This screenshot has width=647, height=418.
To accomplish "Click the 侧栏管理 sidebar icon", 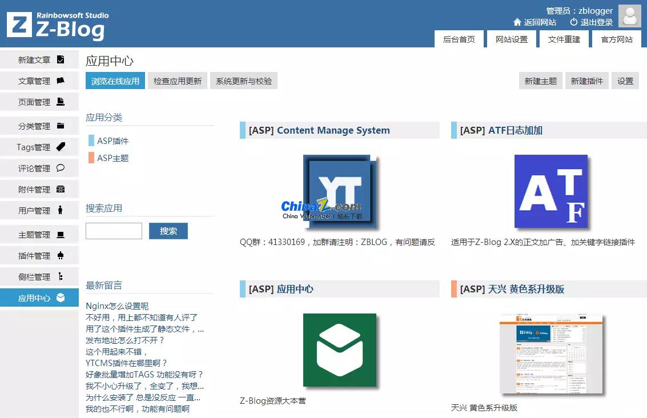I will (61, 276).
